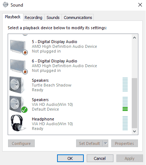146x165 pixels.
Task: Click the Apply button
Action: click(130, 158)
